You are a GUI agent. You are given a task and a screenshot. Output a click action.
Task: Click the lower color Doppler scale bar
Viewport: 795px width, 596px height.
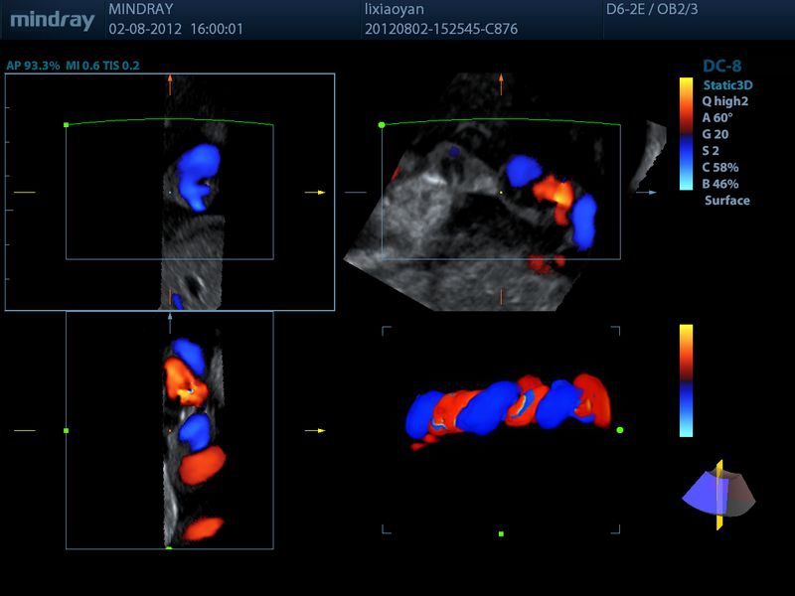(686, 379)
